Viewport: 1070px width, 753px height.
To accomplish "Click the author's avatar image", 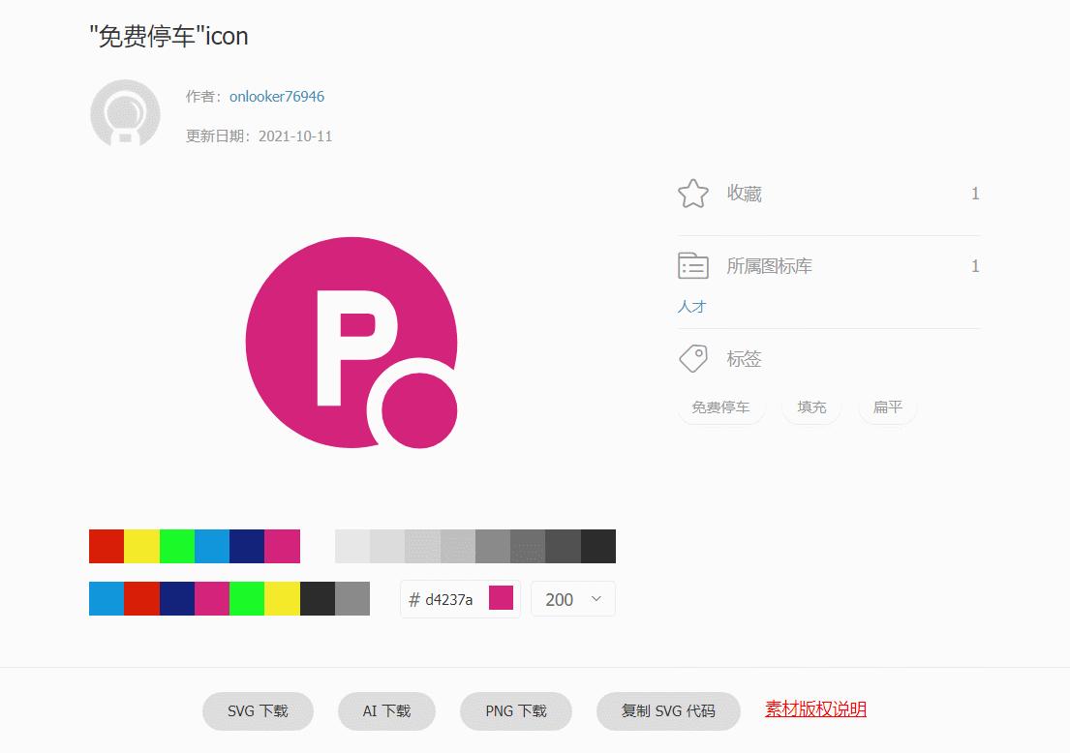I will click(x=124, y=113).
